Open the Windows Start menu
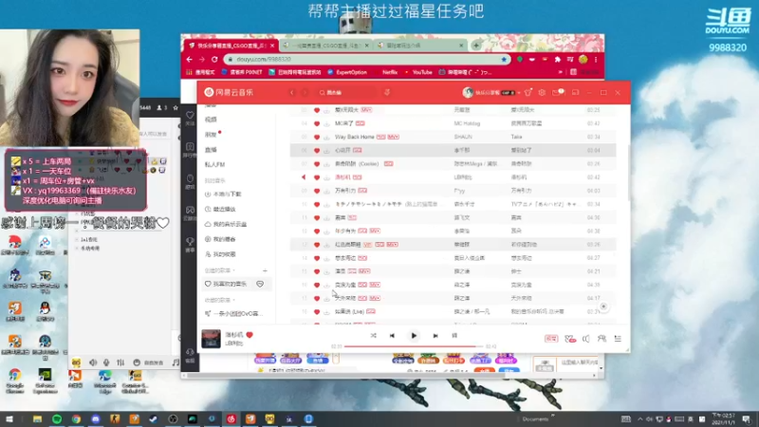The height and width of the screenshot is (427, 759). (9, 419)
